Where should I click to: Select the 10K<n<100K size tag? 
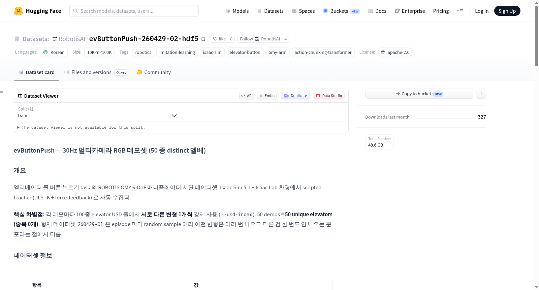point(99,52)
